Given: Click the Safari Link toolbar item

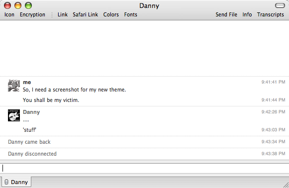Looking at the screenshot, I should click(85, 14).
